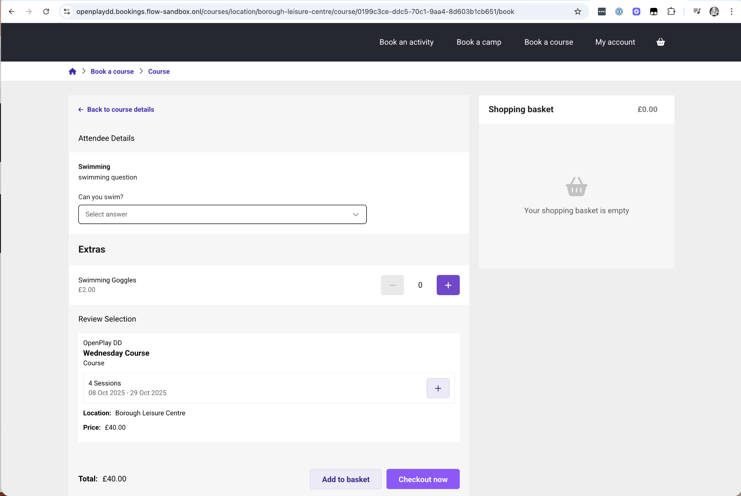Open Book a camp menu
Screen dimensions: 741x496
[479, 42]
